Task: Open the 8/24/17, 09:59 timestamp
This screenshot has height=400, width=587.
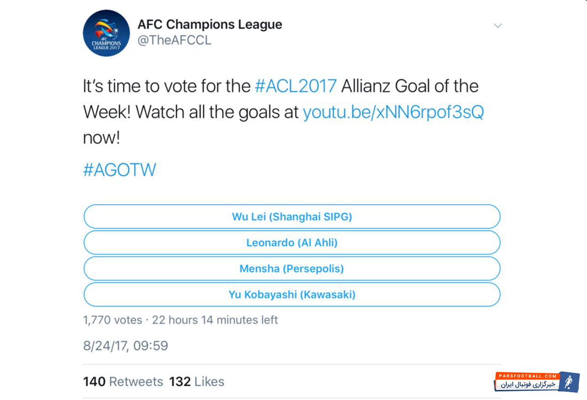Action: (125, 345)
